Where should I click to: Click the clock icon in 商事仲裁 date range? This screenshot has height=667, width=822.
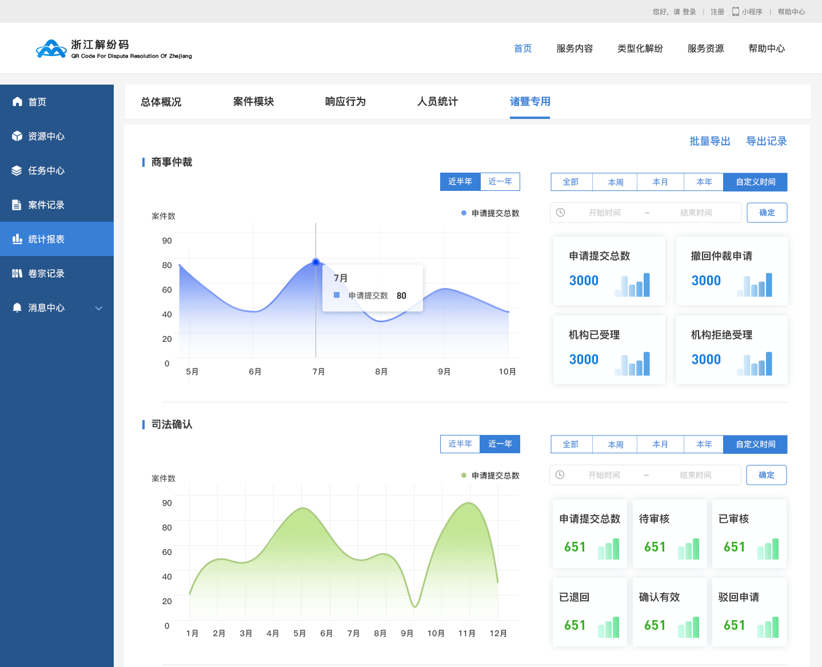tap(561, 213)
